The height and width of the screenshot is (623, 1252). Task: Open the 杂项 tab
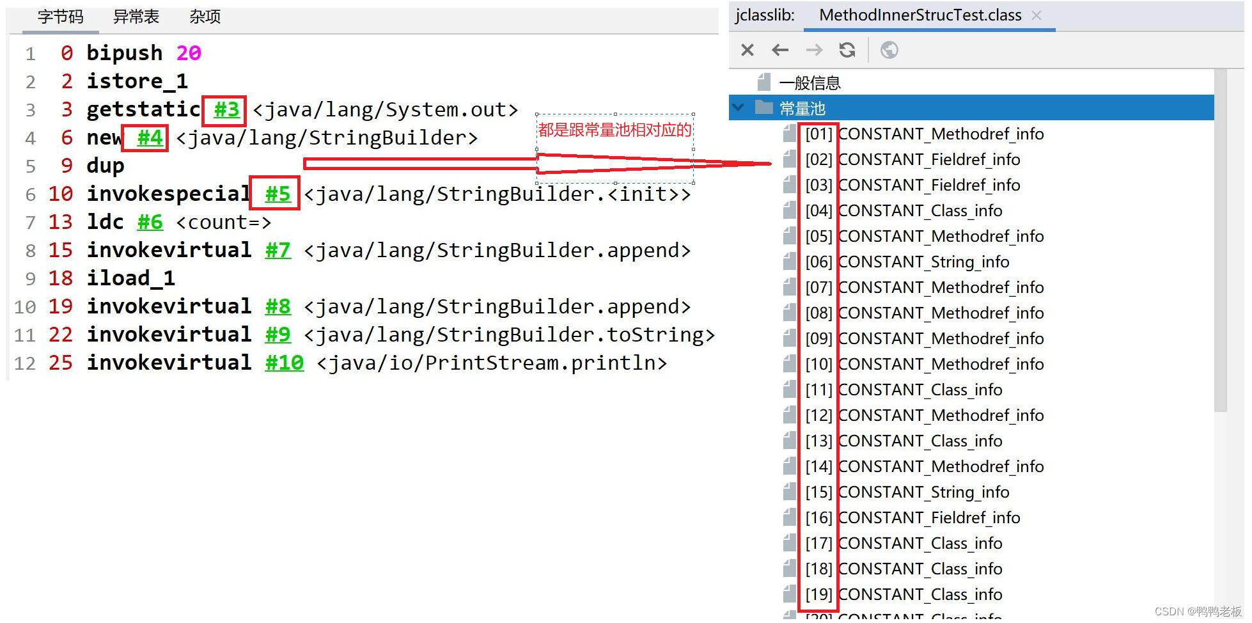point(205,17)
